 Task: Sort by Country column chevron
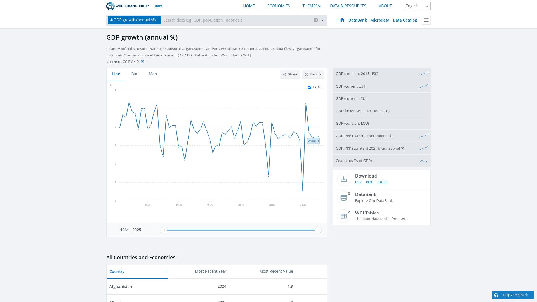pos(166,272)
